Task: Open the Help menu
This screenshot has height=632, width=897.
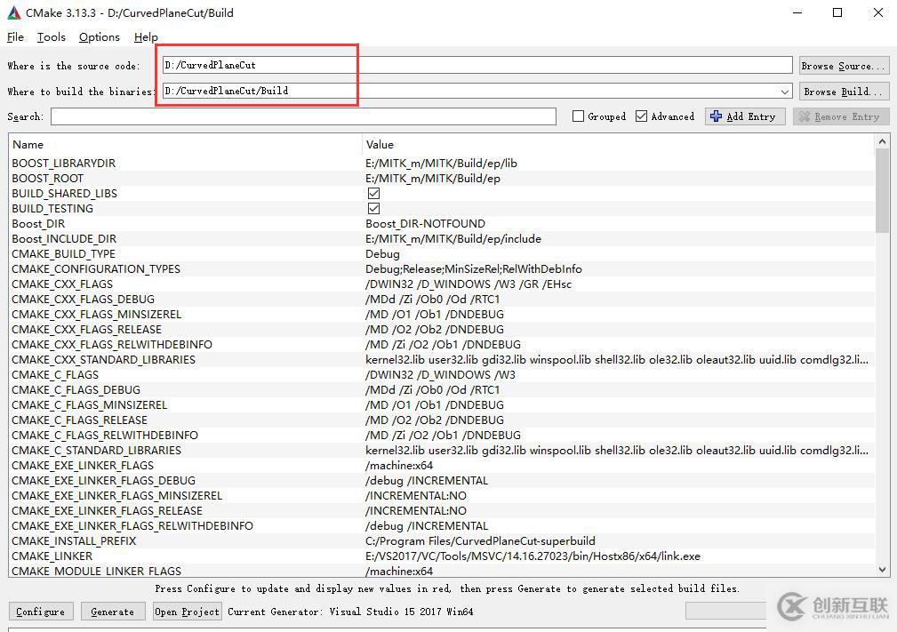Action: coord(146,37)
